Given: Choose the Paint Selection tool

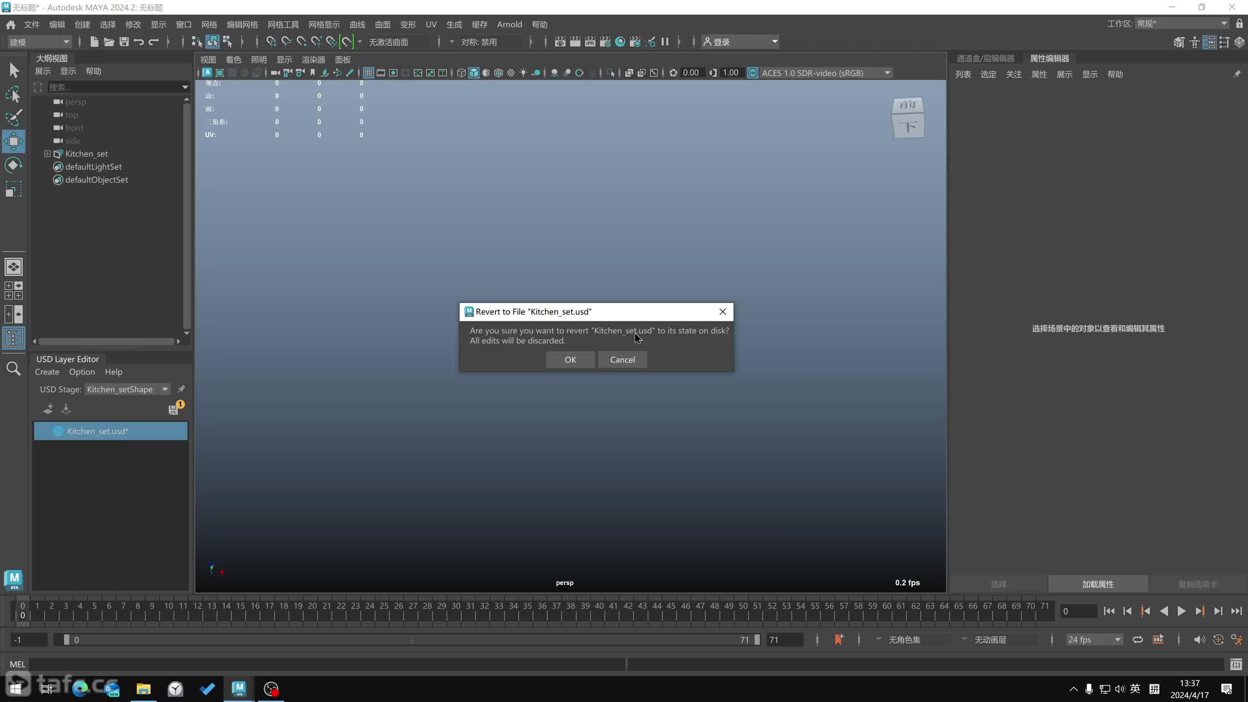Looking at the screenshot, I should coord(14,117).
